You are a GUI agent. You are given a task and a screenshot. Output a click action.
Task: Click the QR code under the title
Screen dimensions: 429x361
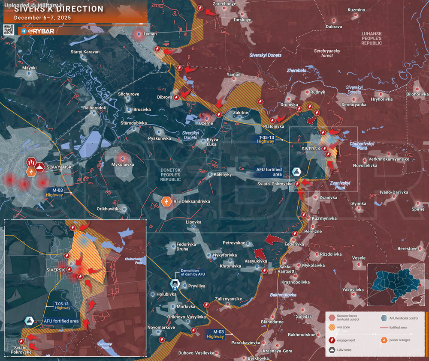tap(9, 30)
